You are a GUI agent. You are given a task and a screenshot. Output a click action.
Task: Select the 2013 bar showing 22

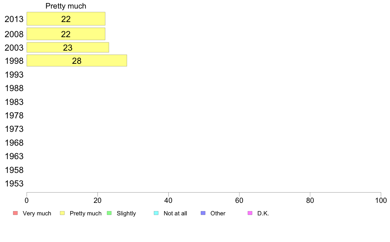click(66, 19)
